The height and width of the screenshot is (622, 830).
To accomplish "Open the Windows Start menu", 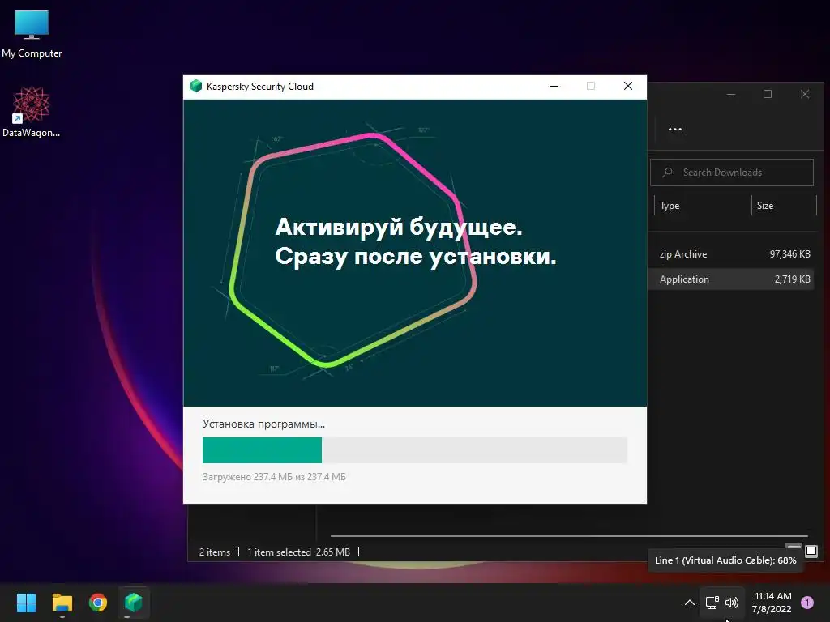I will [26, 603].
